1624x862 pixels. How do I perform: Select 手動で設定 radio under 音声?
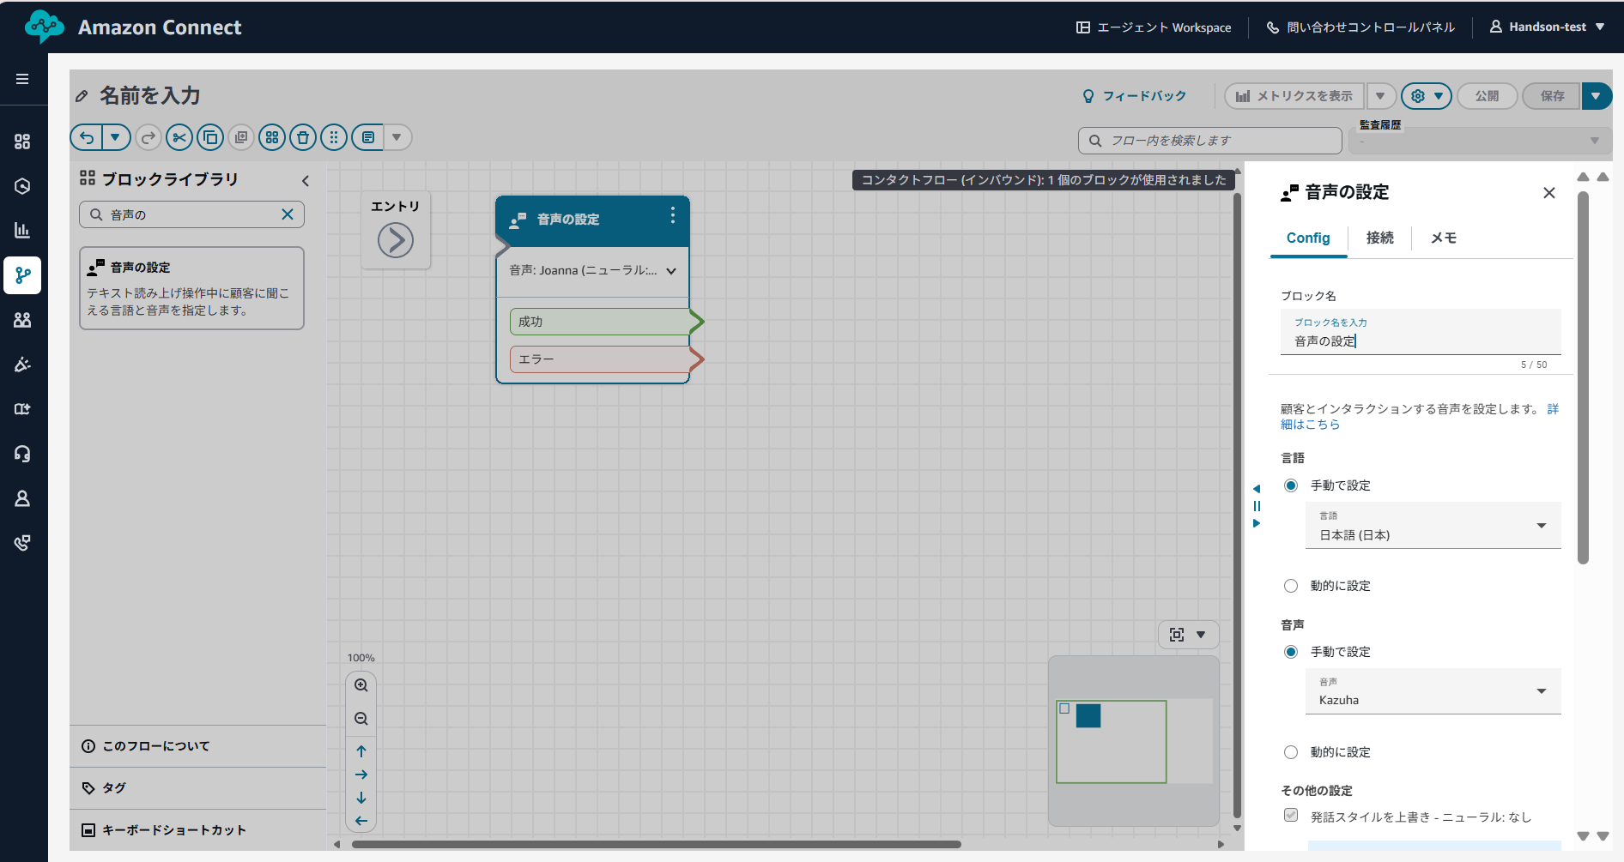click(x=1291, y=652)
